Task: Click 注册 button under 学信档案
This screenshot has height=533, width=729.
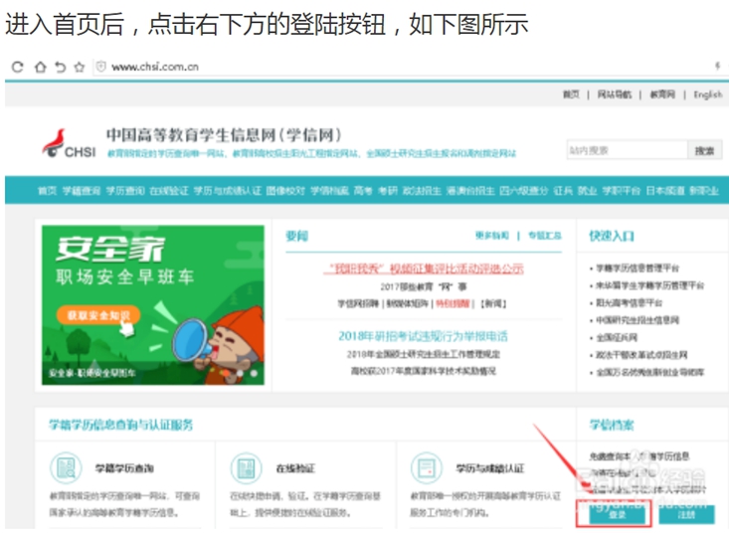Action: tap(686, 514)
